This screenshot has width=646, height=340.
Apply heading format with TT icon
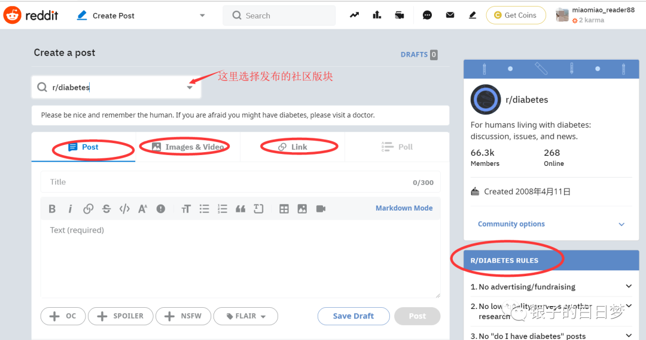point(186,209)
